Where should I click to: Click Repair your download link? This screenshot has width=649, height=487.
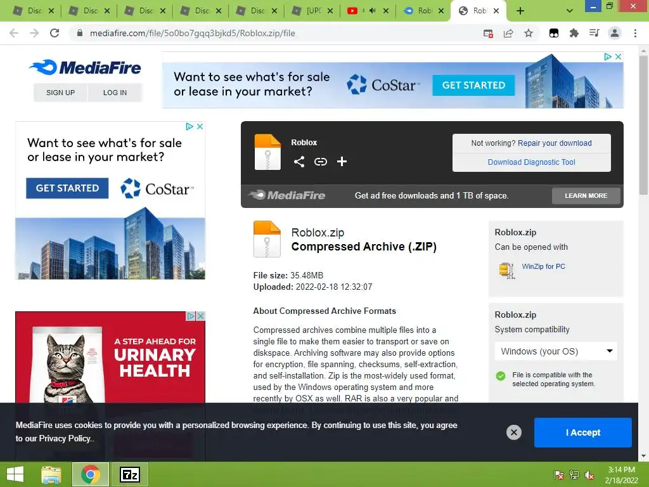click(x=555, y=143)
